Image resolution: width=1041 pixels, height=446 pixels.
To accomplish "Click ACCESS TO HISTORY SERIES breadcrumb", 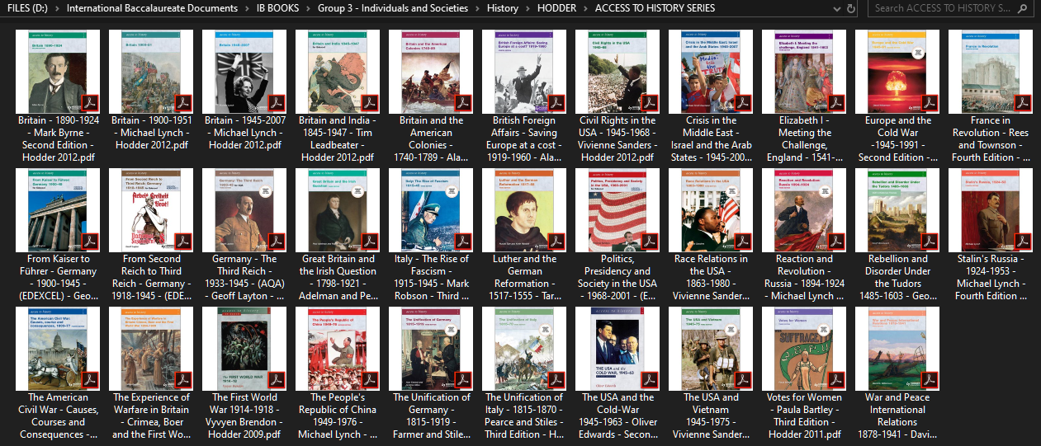I will 655,8.
